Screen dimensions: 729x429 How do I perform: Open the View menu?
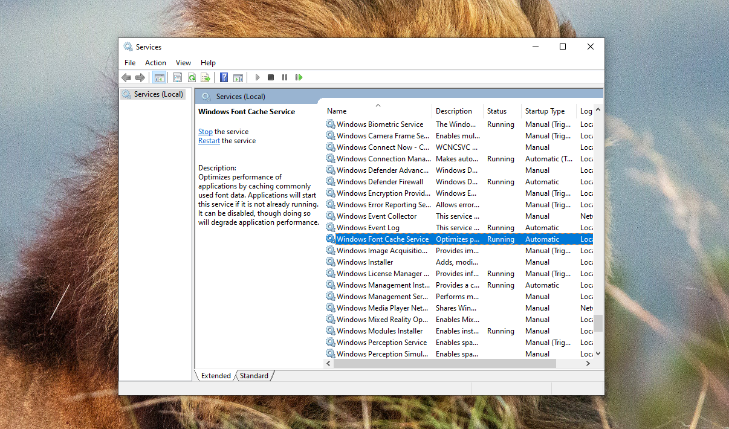point(183,63)
